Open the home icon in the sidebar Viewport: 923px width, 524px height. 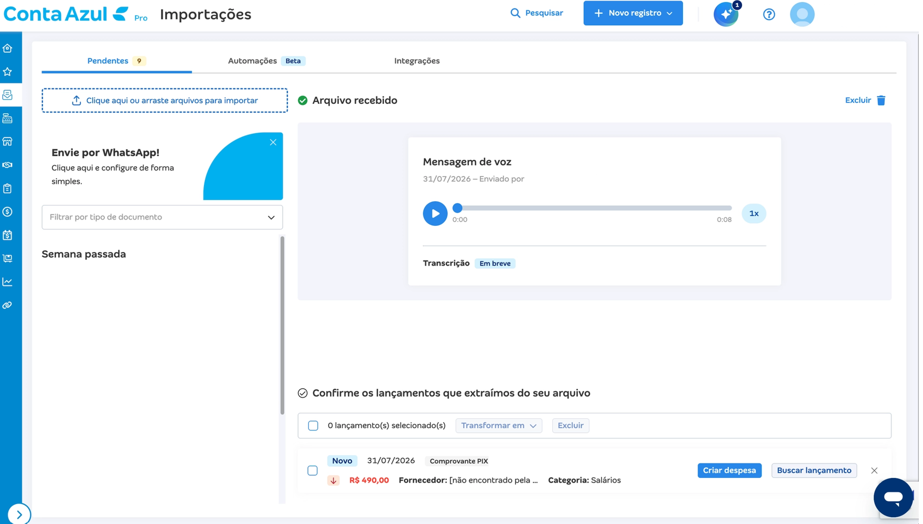[x=8, y=48]
